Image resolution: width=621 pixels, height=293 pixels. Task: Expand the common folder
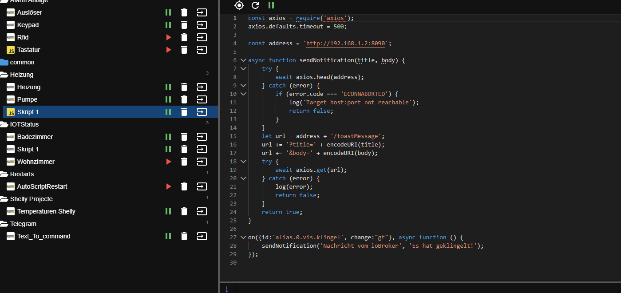[x=4, y=62]
